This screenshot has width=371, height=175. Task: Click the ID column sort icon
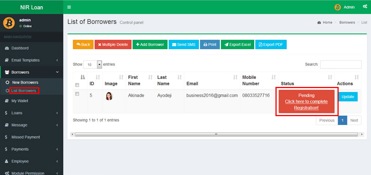[97, 77]
